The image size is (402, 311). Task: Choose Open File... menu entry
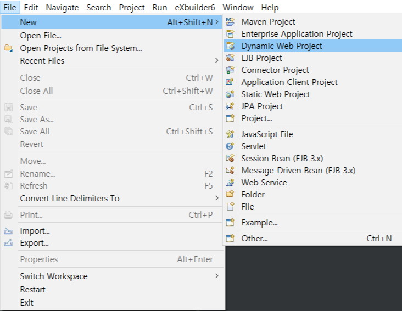(x=112, y=35)
